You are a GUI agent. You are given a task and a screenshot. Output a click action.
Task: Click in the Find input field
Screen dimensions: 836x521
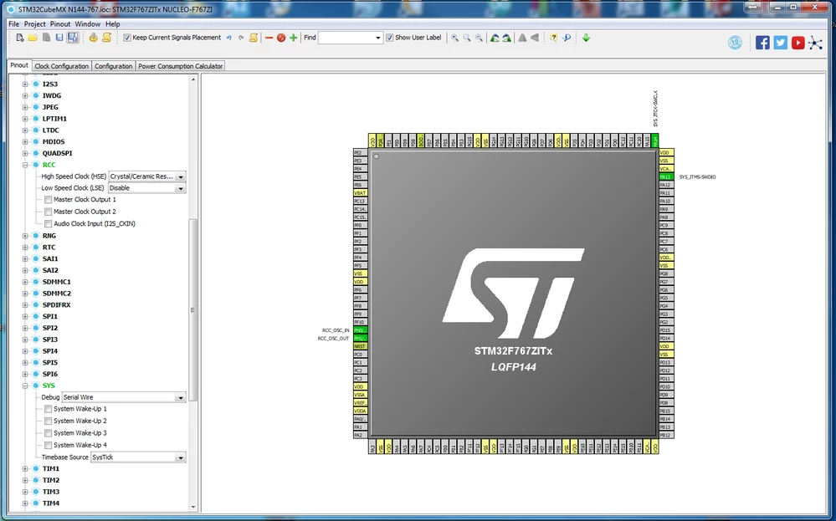(x=351, y=38)
